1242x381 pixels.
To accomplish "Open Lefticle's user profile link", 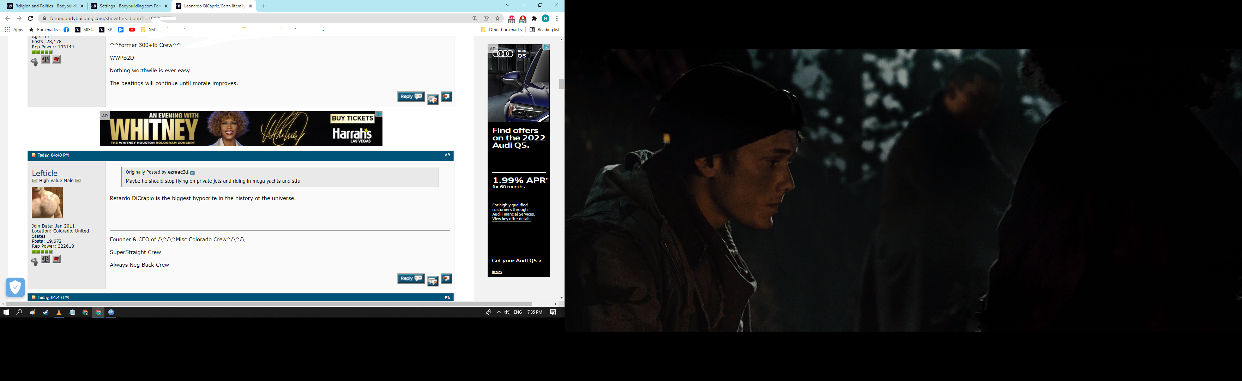I will point(45,173).
